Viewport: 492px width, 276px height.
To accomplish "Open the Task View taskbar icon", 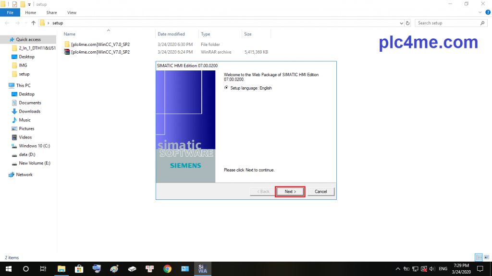I will 43,269.
